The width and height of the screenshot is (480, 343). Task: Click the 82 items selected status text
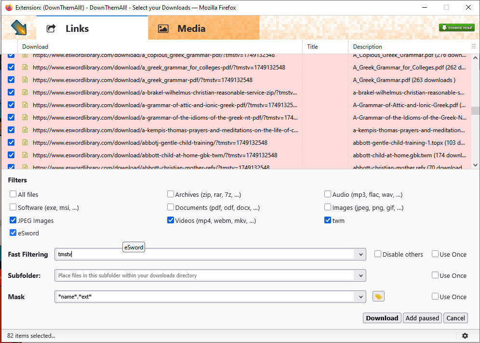click(31, 336)
